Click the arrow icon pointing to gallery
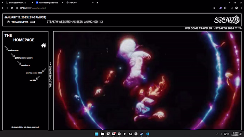The height and width of the screenshot is (137, 244). pos(13,55)
